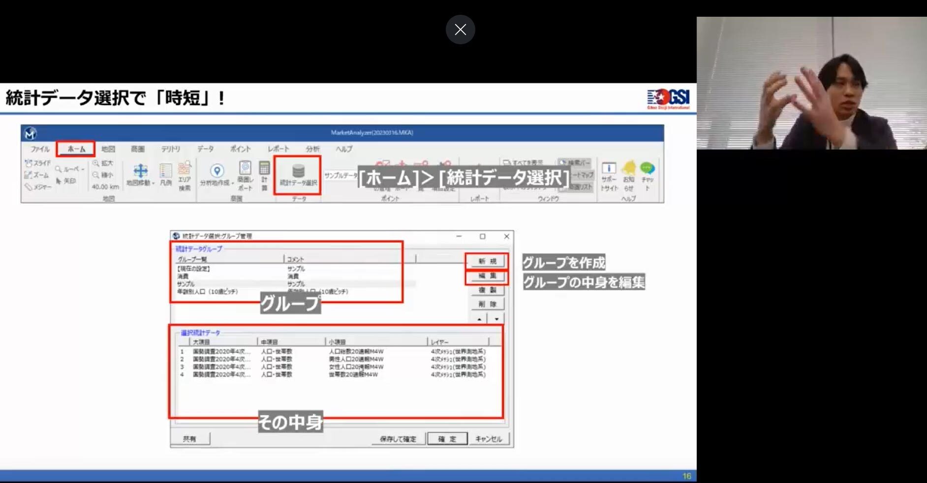
Task: Click the 編集 button in group dialog
Action: [x=487, y=276]
